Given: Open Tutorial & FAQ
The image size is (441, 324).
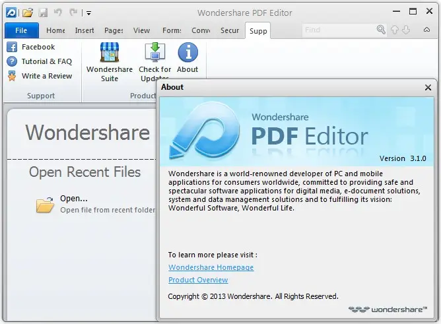Looking at the screenshot, I should tap(47, 61).
